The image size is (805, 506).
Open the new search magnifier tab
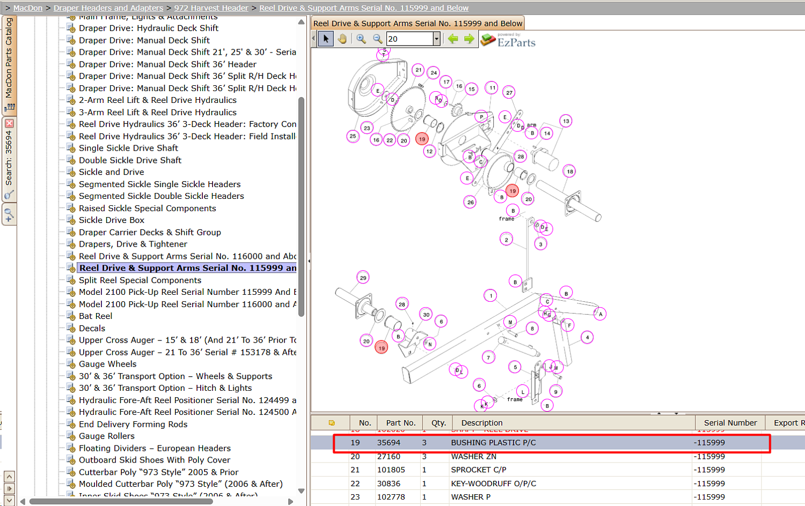(9, 215)
